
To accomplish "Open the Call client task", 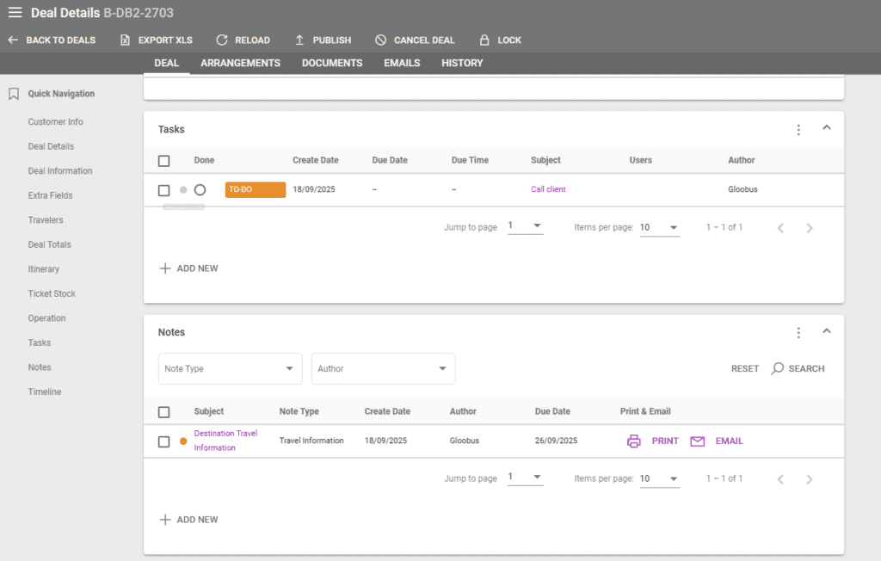I will [548, 189].
